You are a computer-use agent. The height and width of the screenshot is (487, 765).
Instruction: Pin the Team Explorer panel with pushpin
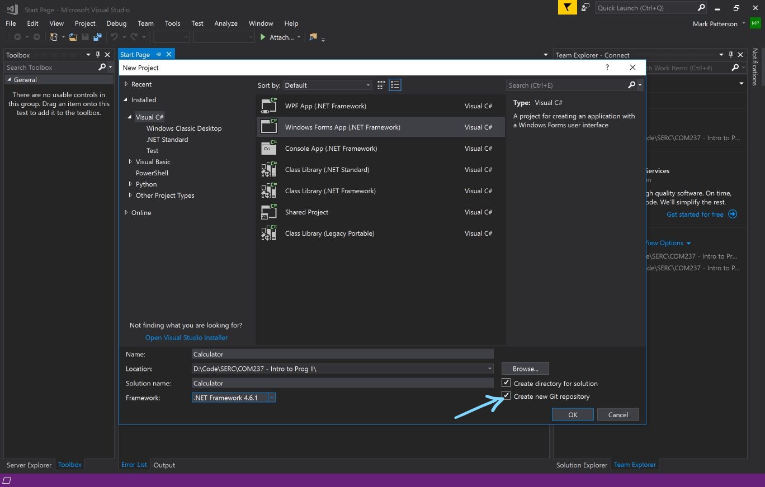731,55
